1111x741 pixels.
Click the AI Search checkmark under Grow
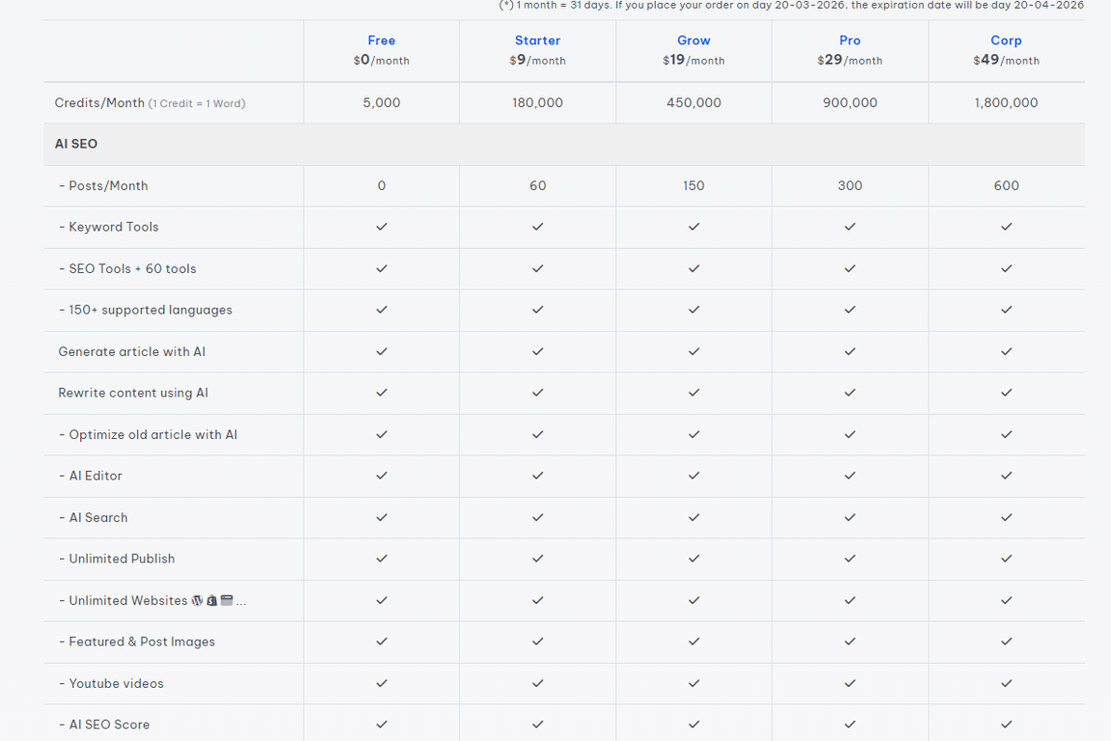(694, 516)
